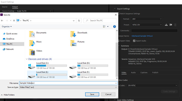This screenshot has height=101, width=182.
Task: Select the Local Disk (D:) drive
Action: tap(89, 66)
